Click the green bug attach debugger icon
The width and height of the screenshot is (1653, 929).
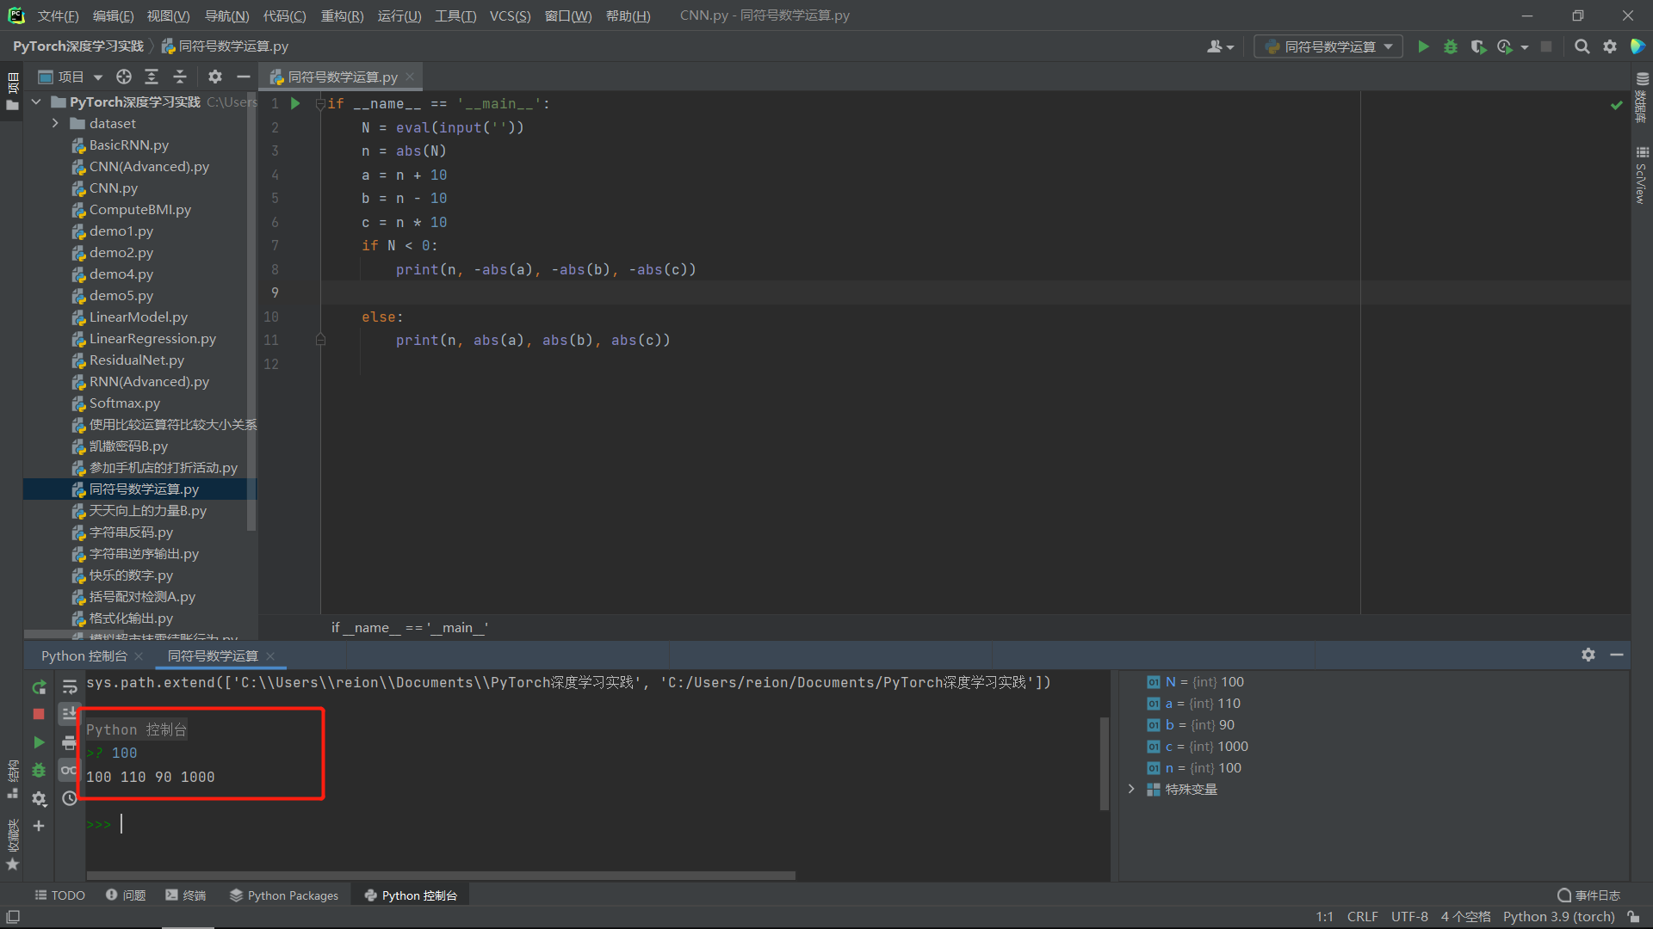pos(39,771)
